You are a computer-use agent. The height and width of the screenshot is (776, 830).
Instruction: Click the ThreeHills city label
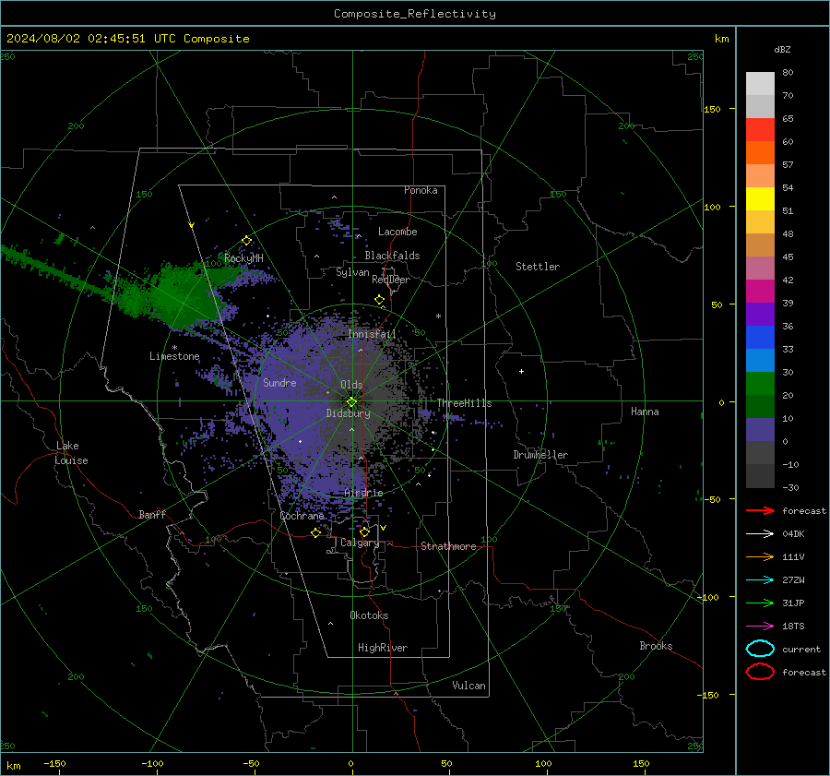pyautogui.click(x=464, y=403)
